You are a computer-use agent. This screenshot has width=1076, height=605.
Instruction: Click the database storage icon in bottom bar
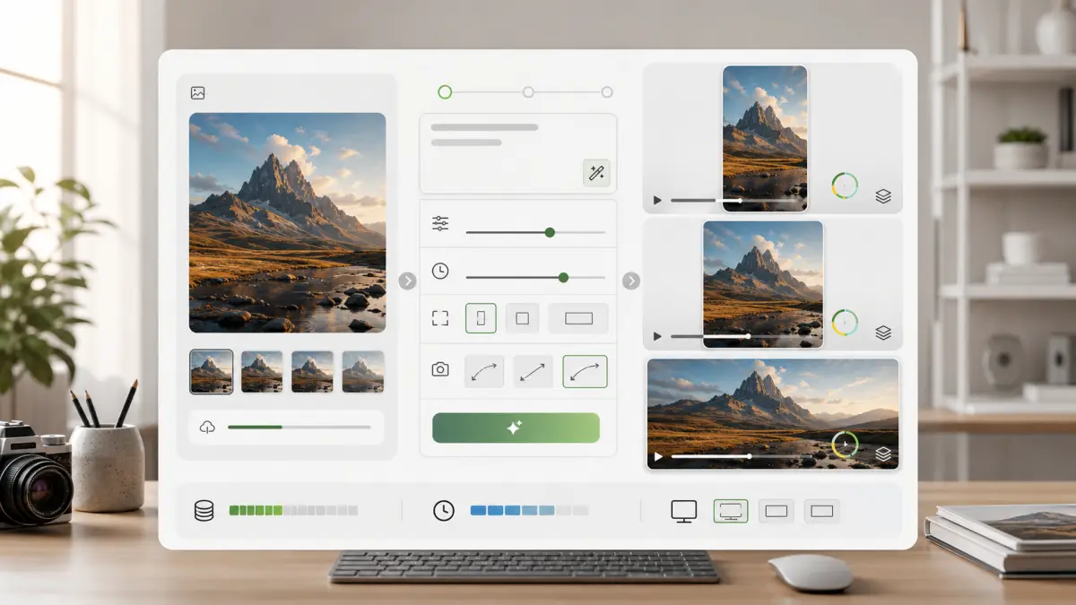[x=204, y=511]
